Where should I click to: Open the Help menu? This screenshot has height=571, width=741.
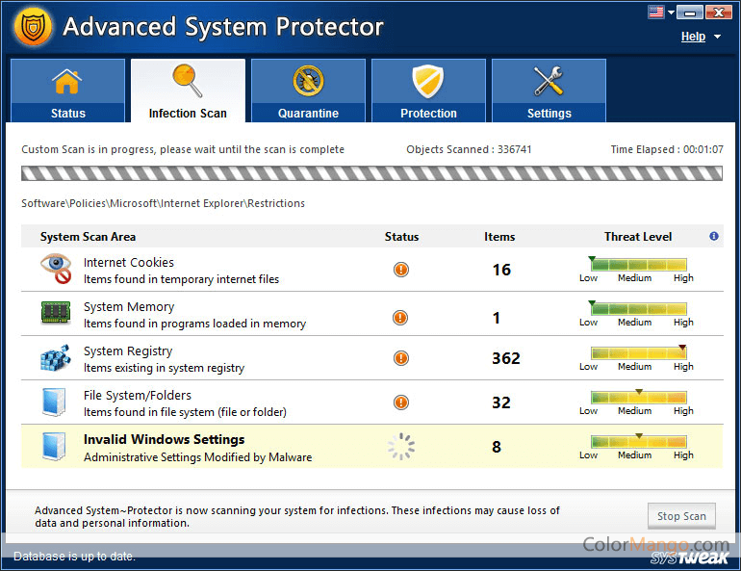pos(693,37)
